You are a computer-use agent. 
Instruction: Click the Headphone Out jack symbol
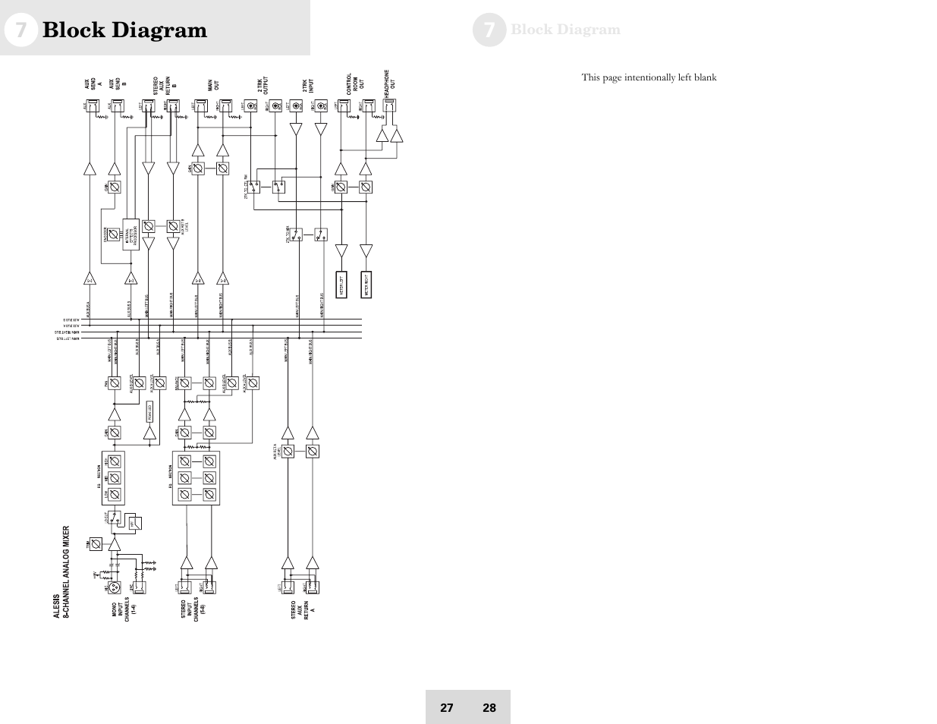(x=389, y=106)
